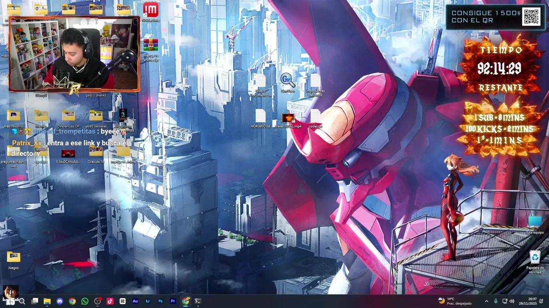Open the HORARIO.txt file
Image resolution: width=549 pixels, height=308 pixels.
coord(260,118)
